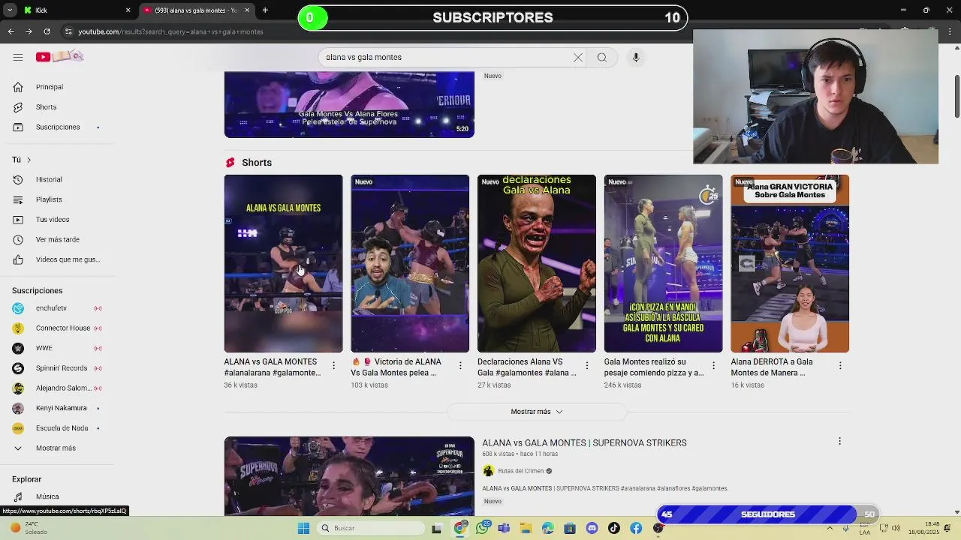Open the pizza weigh-in short thumbnail
961x540 pixels.
point(664,263)
